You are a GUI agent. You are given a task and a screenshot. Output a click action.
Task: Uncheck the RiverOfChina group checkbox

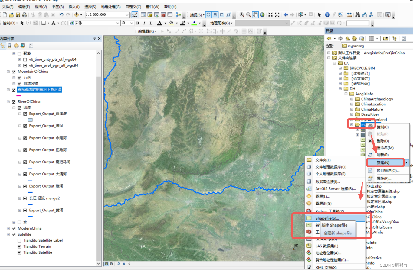pos(14,102)
